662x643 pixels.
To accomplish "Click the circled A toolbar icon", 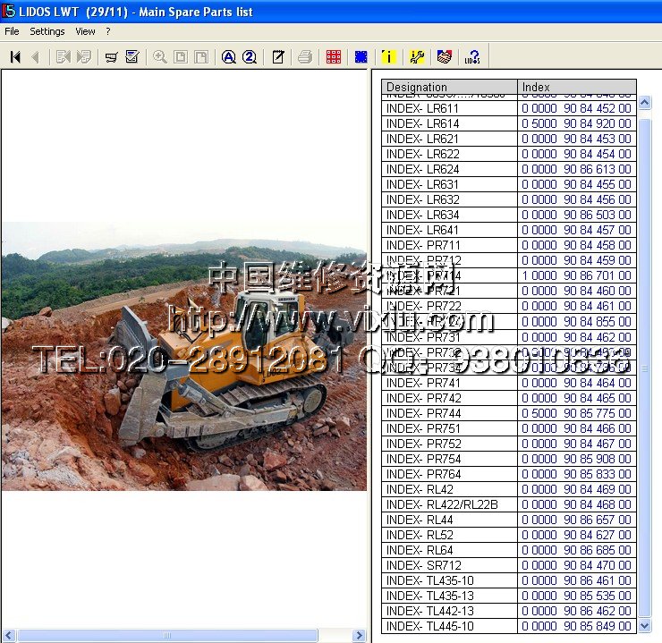I will (229, 57).
